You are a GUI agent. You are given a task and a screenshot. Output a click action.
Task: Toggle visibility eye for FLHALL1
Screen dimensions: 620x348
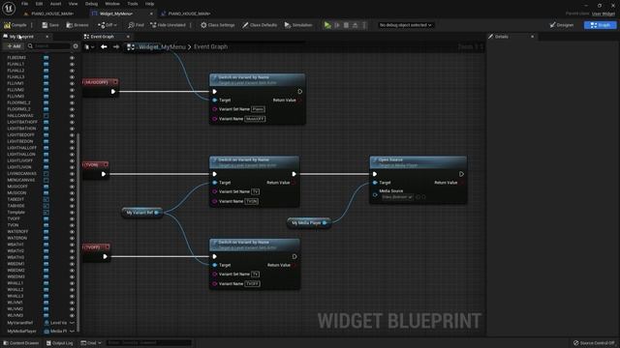click(72, 65)
